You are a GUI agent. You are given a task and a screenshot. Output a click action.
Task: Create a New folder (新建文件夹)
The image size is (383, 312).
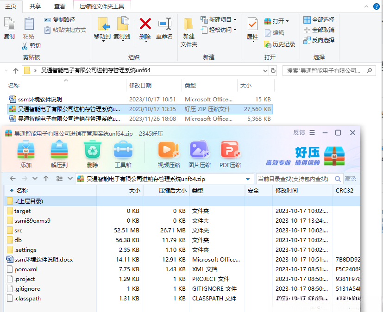[x=189, y=32]
